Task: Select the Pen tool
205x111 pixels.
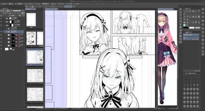Action: [x=184, y=17]
